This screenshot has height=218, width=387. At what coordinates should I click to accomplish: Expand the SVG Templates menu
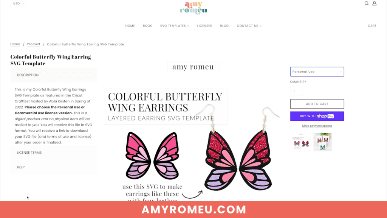click(175, 26)
